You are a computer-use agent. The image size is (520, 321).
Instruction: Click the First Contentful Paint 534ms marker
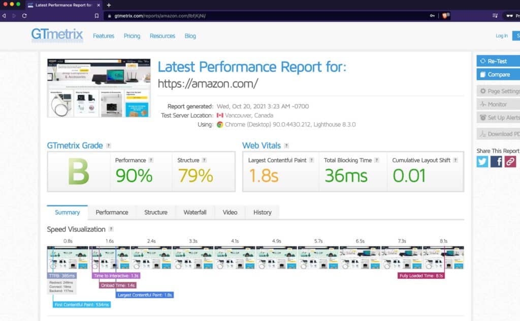[82, 304]
